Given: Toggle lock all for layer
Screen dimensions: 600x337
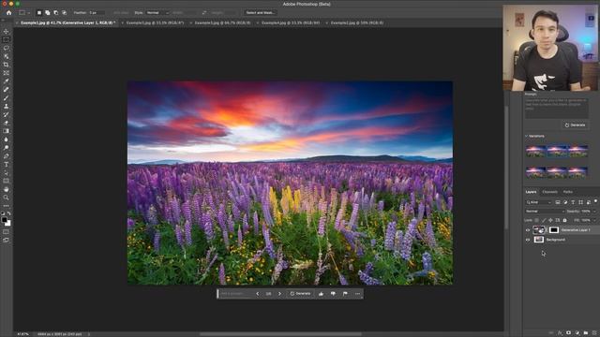Looking at the screenshot, I should click(564, 221).
